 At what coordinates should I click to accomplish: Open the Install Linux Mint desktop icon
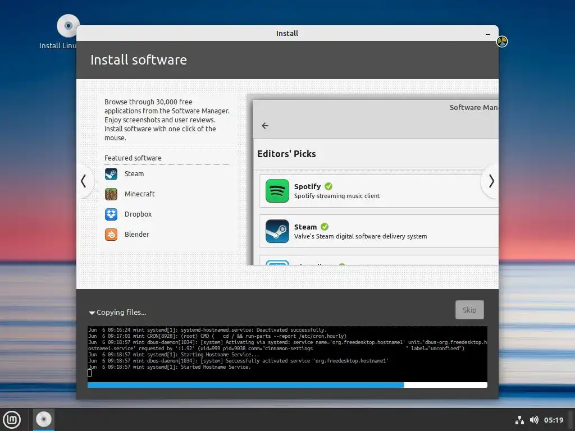(68, 26)
